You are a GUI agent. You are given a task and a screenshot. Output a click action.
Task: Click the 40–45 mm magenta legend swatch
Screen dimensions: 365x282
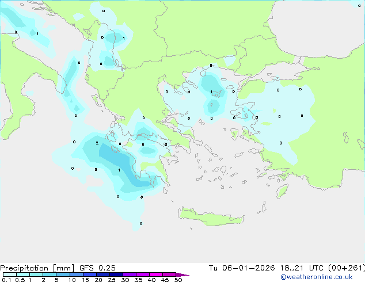[x=156, y=275]
